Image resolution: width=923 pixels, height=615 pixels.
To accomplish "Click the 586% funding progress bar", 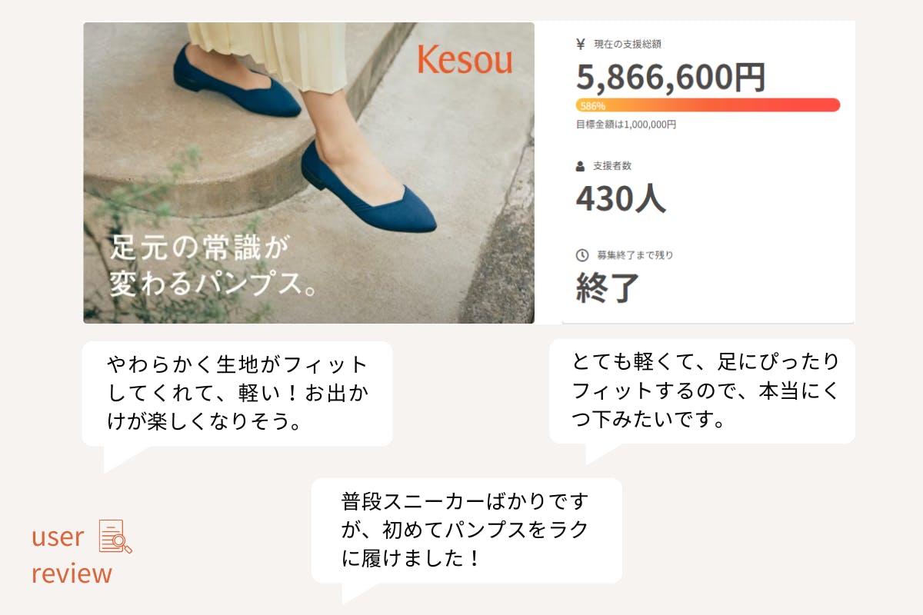I will pos(708,105).
